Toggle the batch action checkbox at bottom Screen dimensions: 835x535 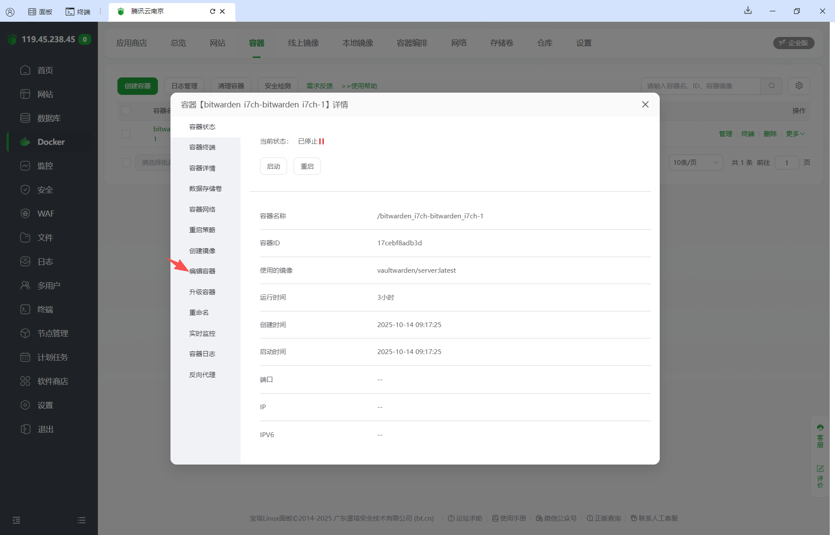pos(127,162)
